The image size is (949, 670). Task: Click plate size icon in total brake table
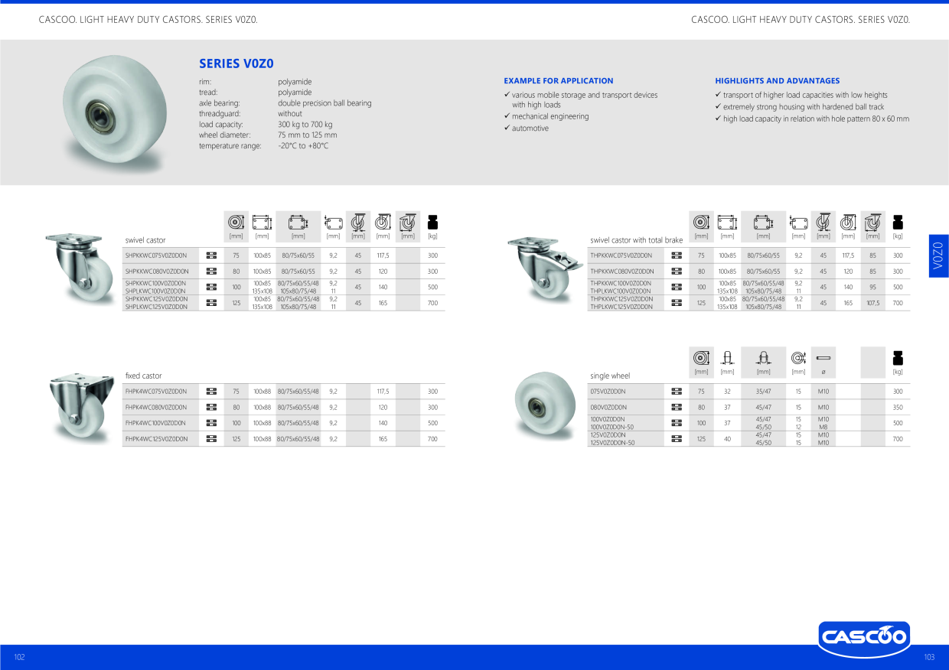point(727,223)
